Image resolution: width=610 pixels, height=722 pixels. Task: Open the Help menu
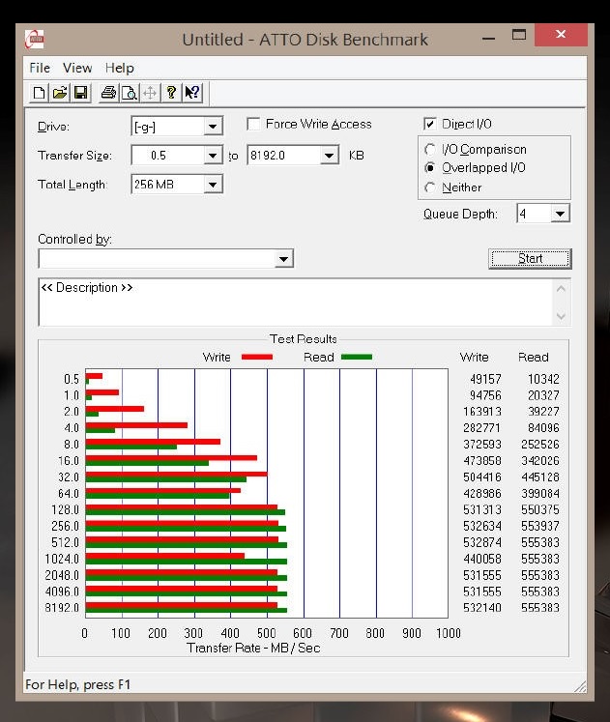pos(120,68)
